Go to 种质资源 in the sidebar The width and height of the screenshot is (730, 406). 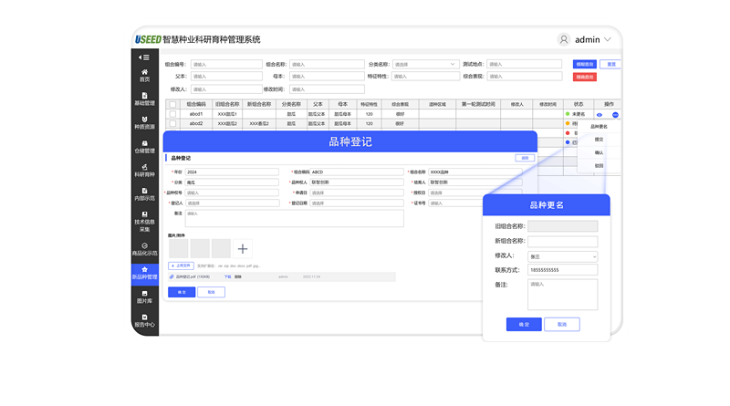click(144, 122)
